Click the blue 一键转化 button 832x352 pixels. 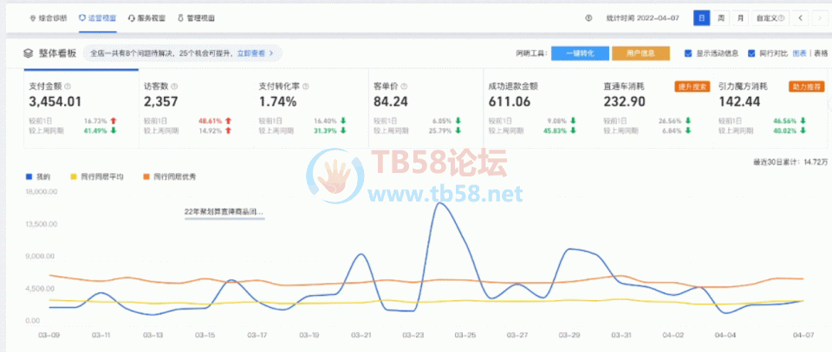pos(580,53)
